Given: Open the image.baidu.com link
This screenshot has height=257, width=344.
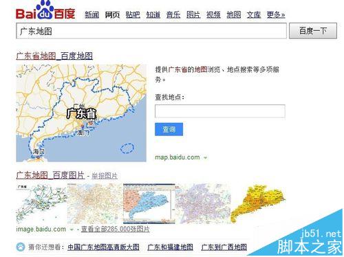Looking at the screenshot, I should [x=41, y=229].
